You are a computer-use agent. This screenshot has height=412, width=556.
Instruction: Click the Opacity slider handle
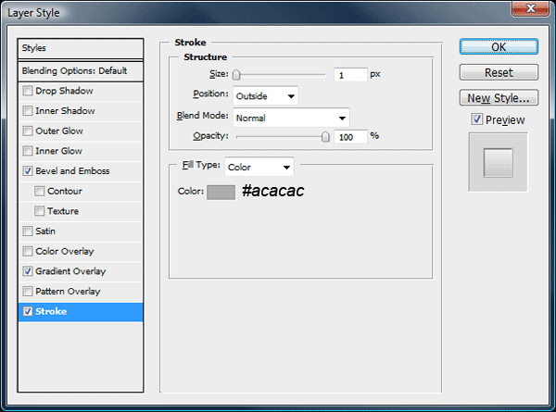(325, 137)
